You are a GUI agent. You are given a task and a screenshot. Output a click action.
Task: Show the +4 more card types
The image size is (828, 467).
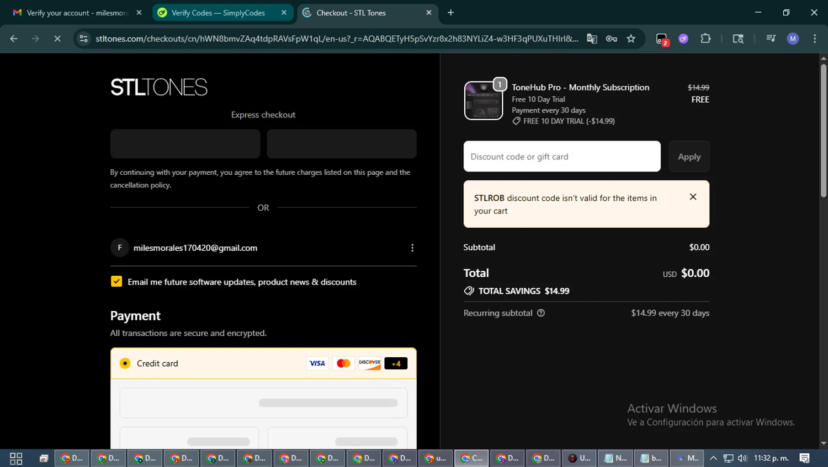pos(396,363)
